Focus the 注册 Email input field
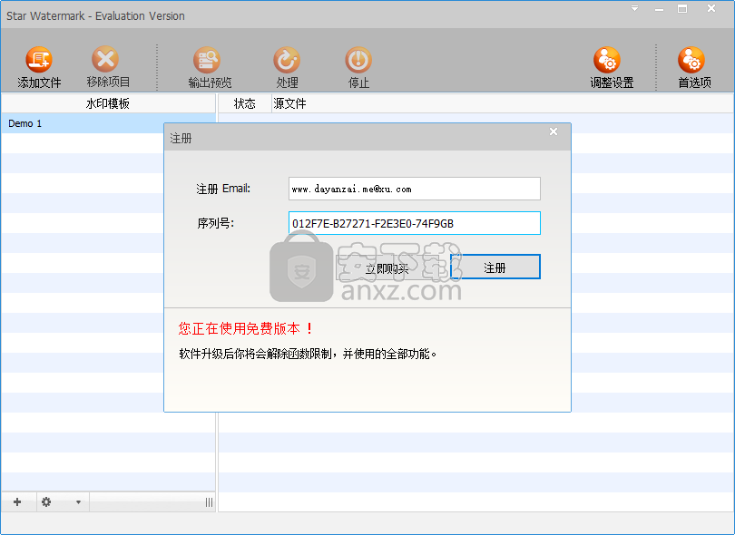This screenshot has width=735, height=535. (x=415, y=189)
